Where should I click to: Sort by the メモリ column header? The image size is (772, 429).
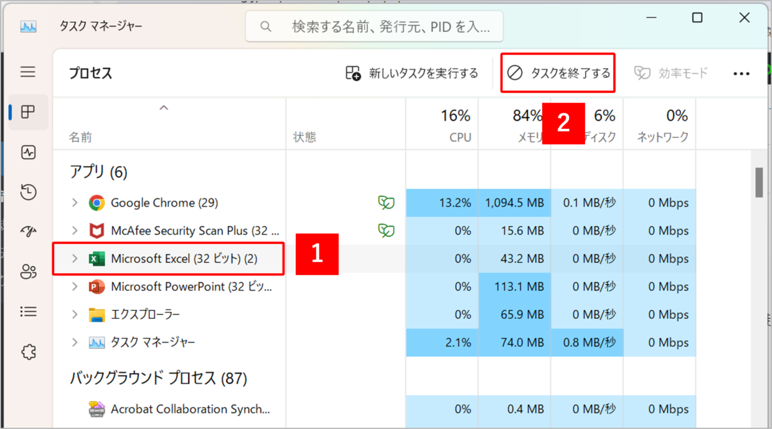coord(514,125)
